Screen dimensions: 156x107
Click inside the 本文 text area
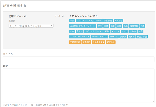point(79,86)
